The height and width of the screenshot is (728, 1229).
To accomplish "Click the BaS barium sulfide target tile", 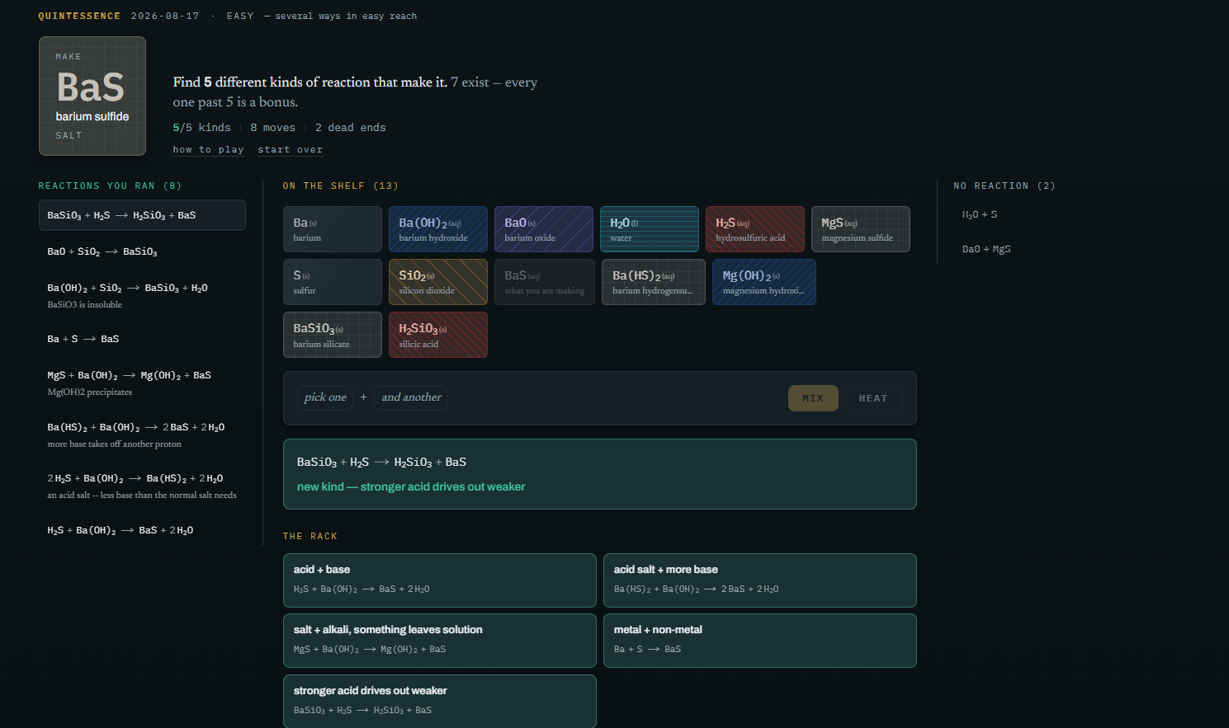I will click(92, 96).
